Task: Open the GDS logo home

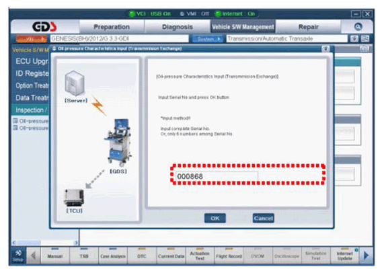Action: tap(44, 27)
